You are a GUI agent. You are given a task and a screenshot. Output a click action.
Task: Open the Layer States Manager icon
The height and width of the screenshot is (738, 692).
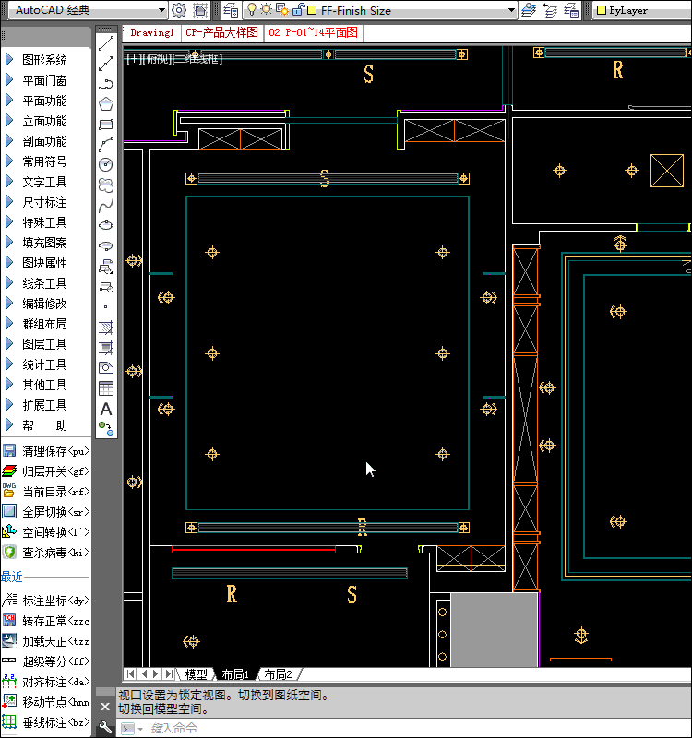pyautogui.click(x=571, y=10)
